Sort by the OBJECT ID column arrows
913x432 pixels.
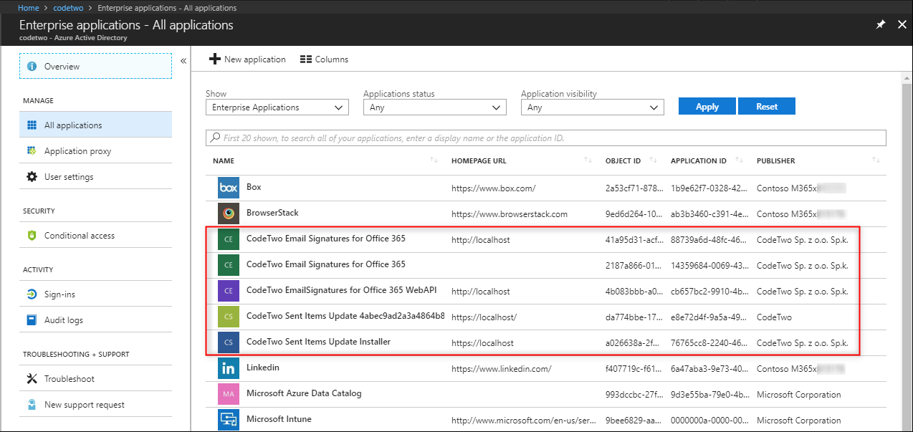coord(654,160)
